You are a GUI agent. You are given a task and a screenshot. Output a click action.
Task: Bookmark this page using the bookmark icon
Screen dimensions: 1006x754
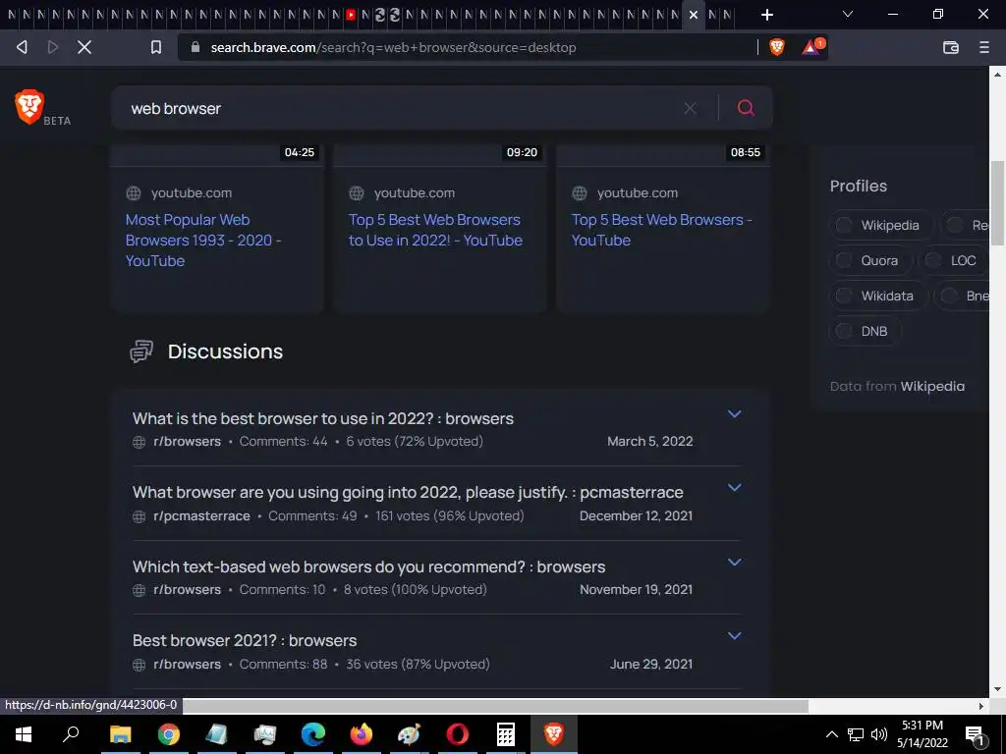[x=156, y=47]
